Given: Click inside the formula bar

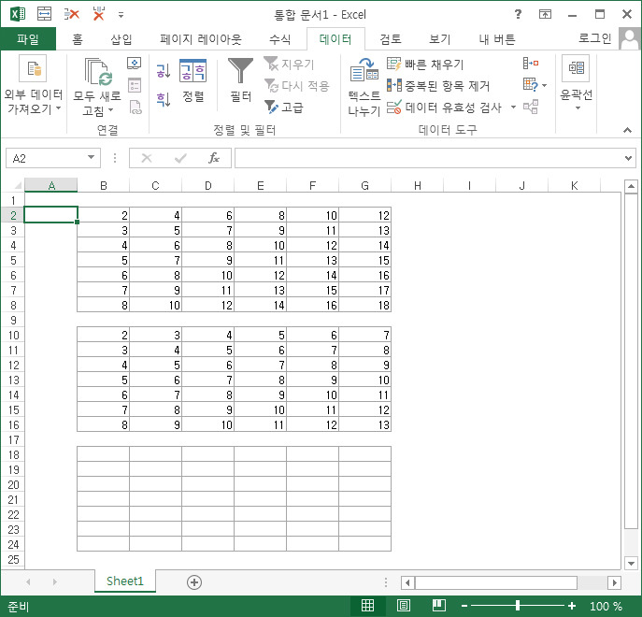Looking at the screenshot, I should point(428,158).
